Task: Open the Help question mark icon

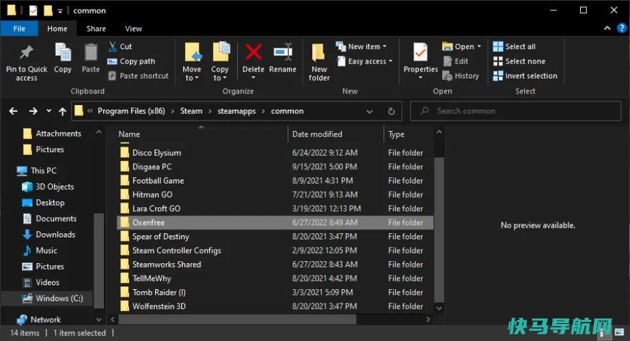Action: click(x=622, y=28)
